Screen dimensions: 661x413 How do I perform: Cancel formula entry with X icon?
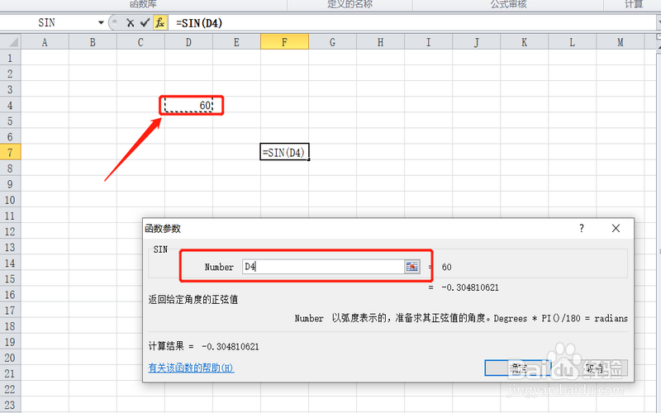click(131, 23)
